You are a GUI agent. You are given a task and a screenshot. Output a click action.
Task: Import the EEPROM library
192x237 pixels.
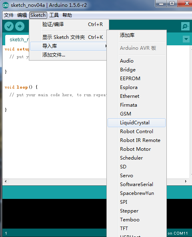pos(136,79)
